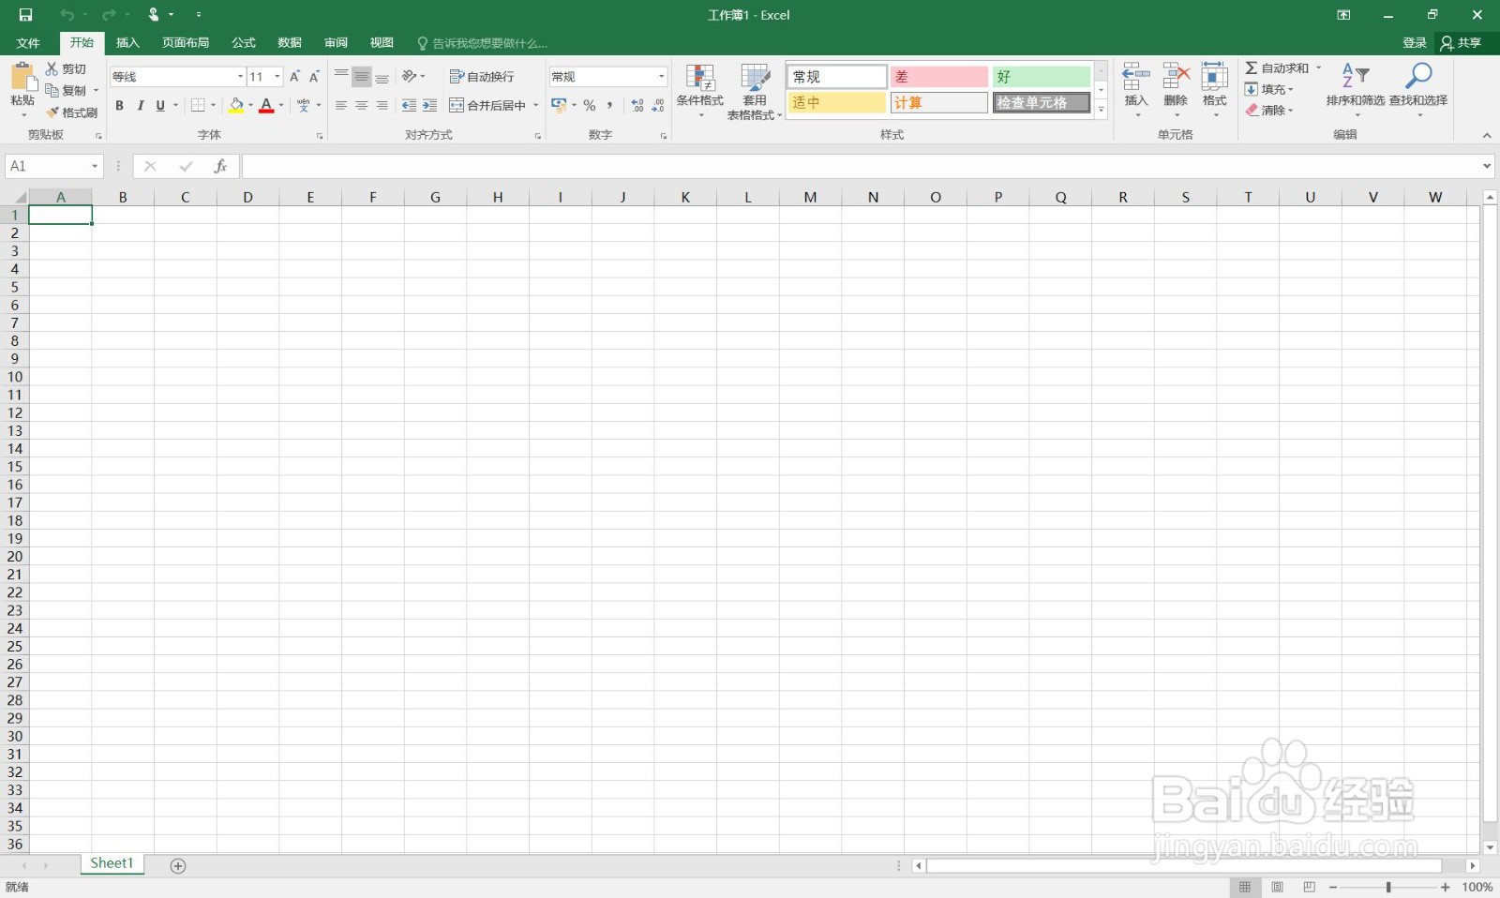Image resolution: width=1500 pixels, height=898 pixels.
Task: Click the Save icon in quick access toolbar
Action: pyautogui.click(x=25, y=15)
